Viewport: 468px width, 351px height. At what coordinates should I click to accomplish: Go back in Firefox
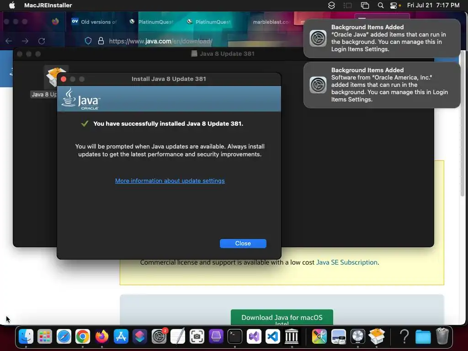[x=9, y=41]
